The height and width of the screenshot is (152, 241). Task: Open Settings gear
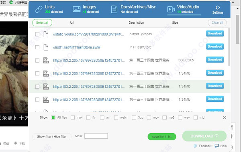[x=218, y=10]
